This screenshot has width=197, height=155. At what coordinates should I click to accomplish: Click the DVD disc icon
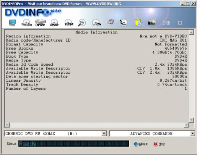point(54,23)
